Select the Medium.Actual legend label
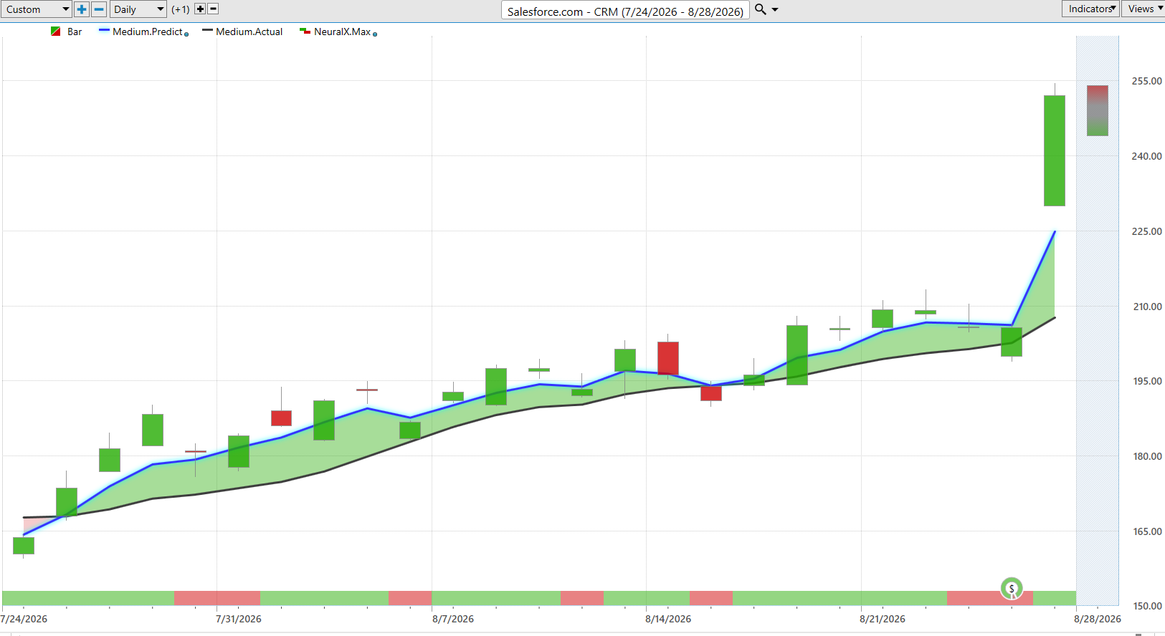The width and height of the screenshot is (1165, 636). tap(249, 32)
